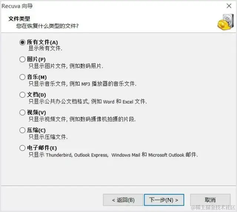
Task: Click the 只显示压缩文件 description text
Action: [48, 137]
